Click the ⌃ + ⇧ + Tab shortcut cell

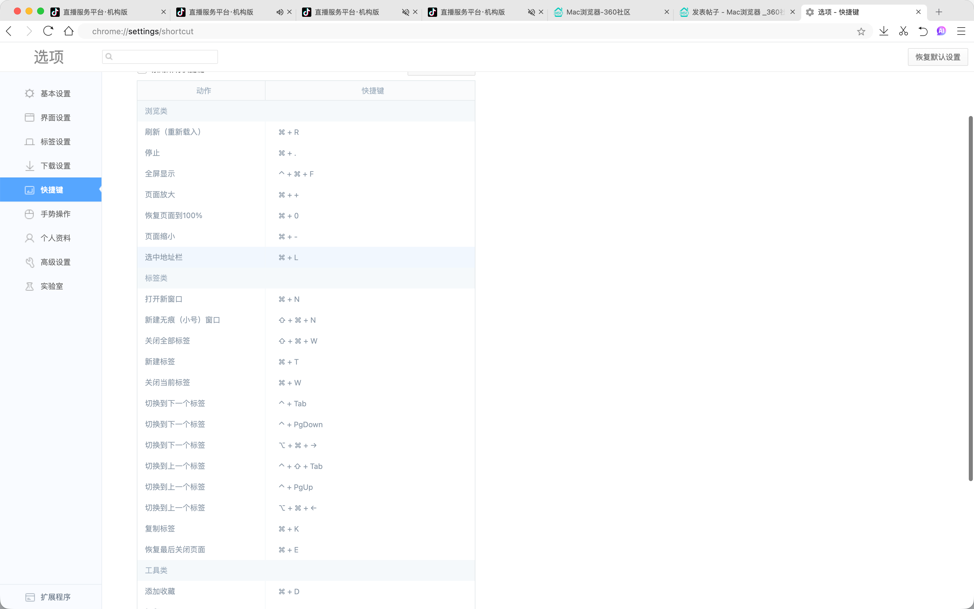301,466
